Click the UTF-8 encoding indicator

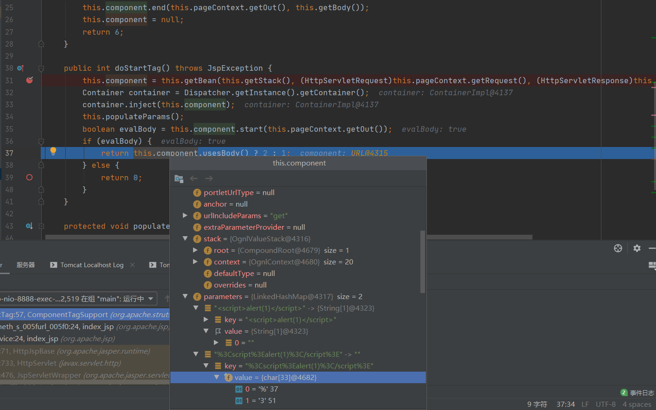click(606, 404)
